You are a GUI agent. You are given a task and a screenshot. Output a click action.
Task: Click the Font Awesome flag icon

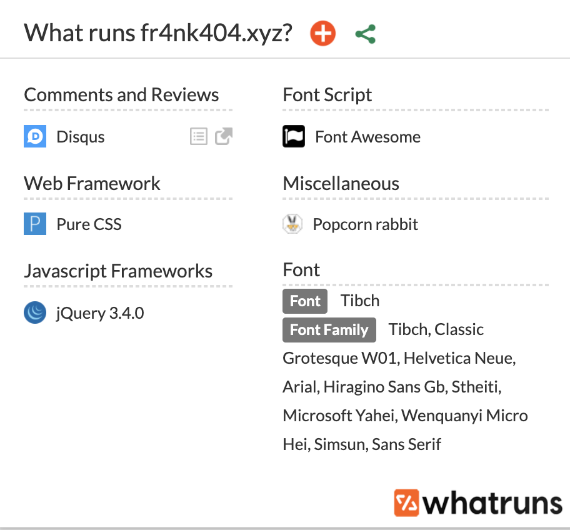(x=294, y=136)
